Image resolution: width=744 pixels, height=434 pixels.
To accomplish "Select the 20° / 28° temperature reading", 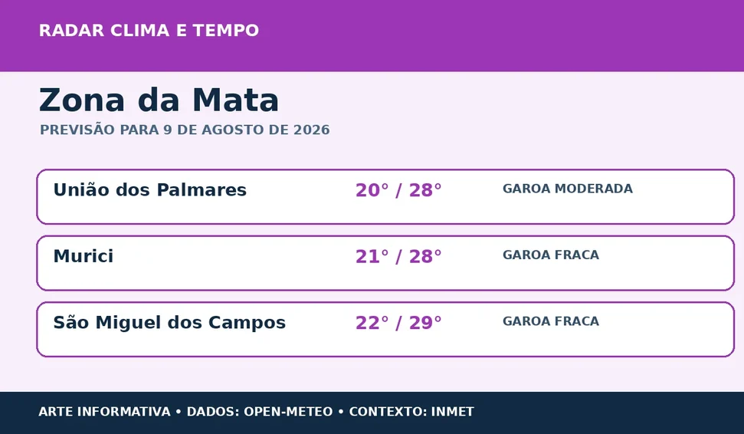I will (x=398, y=190).
